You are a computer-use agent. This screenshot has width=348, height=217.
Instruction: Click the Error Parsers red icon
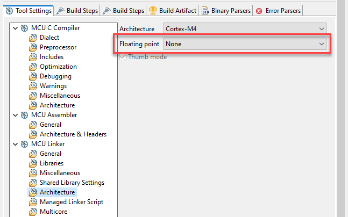(x=260, y=10)
